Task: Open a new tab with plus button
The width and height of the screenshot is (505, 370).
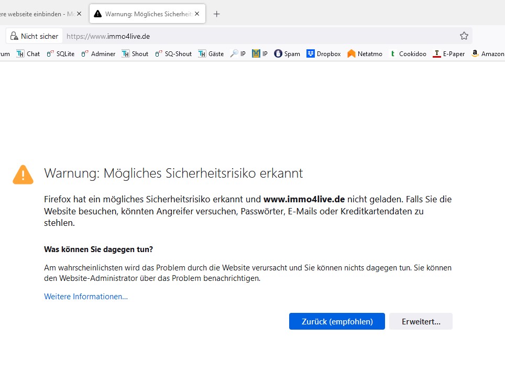Action: 217,14
